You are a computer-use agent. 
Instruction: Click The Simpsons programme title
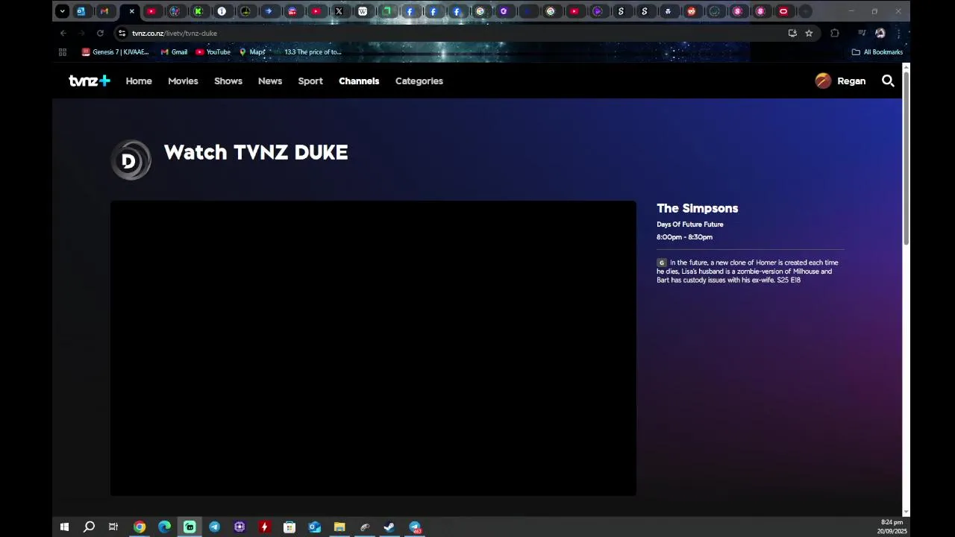tap(697, 208)
